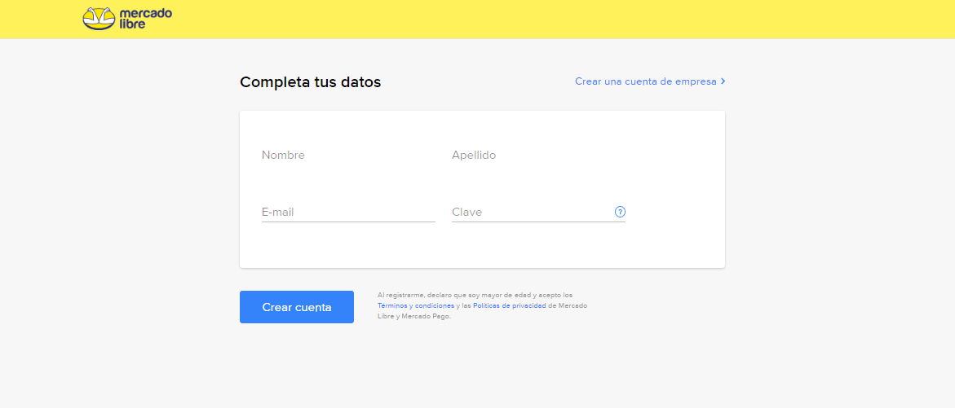This screenshot has height=408, width=955.
Task: Click the Al registrarme disclaimer text
Action: [475, 295]
